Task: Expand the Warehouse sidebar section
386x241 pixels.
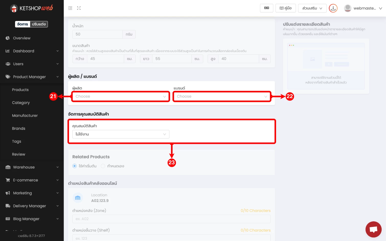Action: tap(32, 167)
